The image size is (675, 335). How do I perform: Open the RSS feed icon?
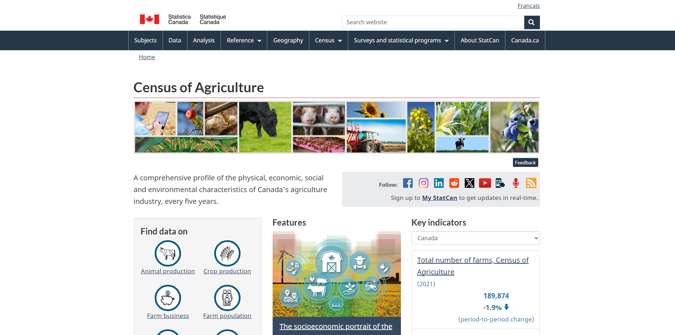[531, 183]
